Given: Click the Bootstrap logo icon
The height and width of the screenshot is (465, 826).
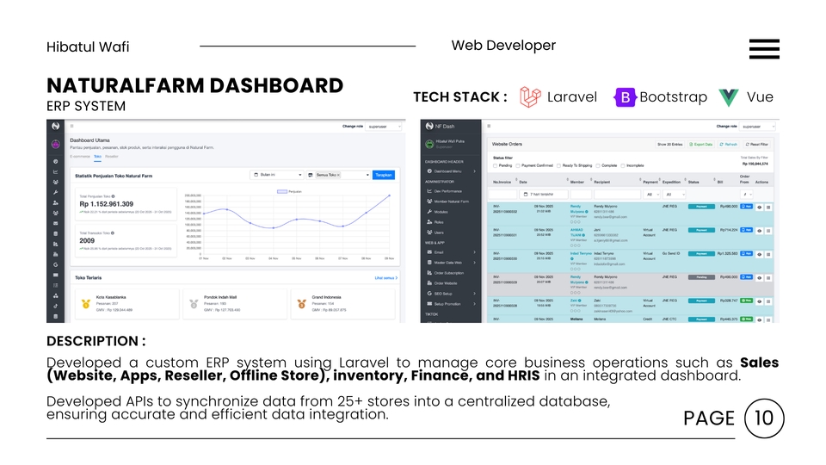Looking at the screenshot, I should pyautogui.click(x=625, y=97).
